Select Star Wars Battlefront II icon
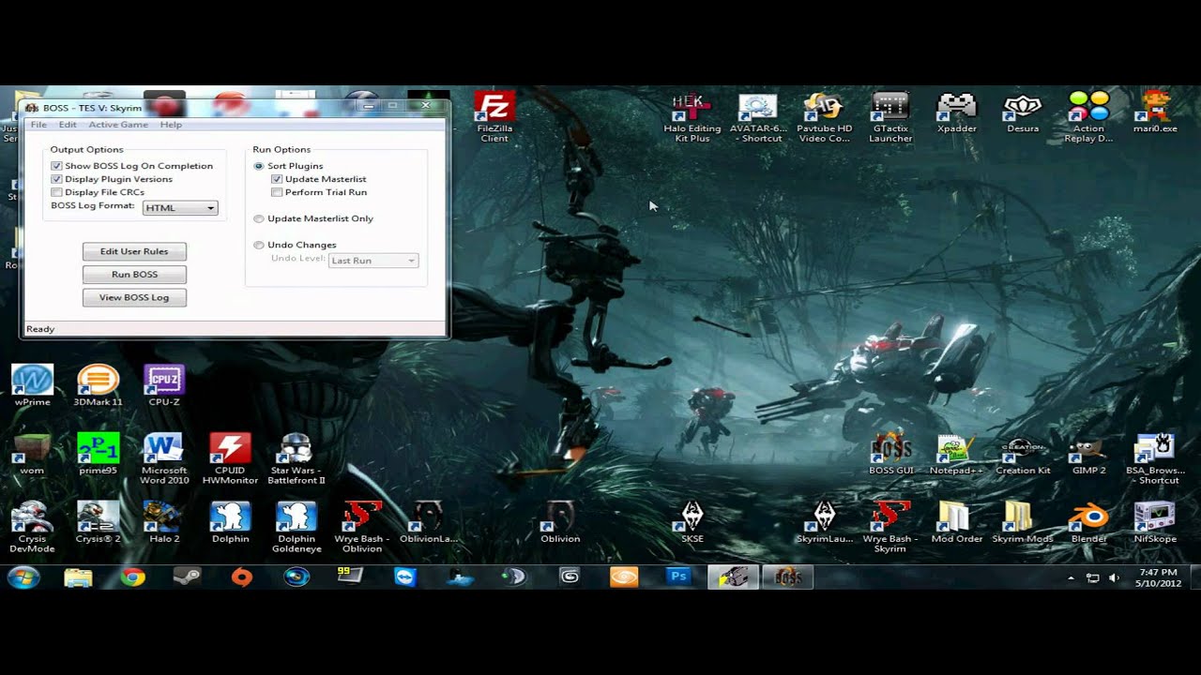Image resolution: width=1201 pixels, height=675 pixels. click(296, 458)
